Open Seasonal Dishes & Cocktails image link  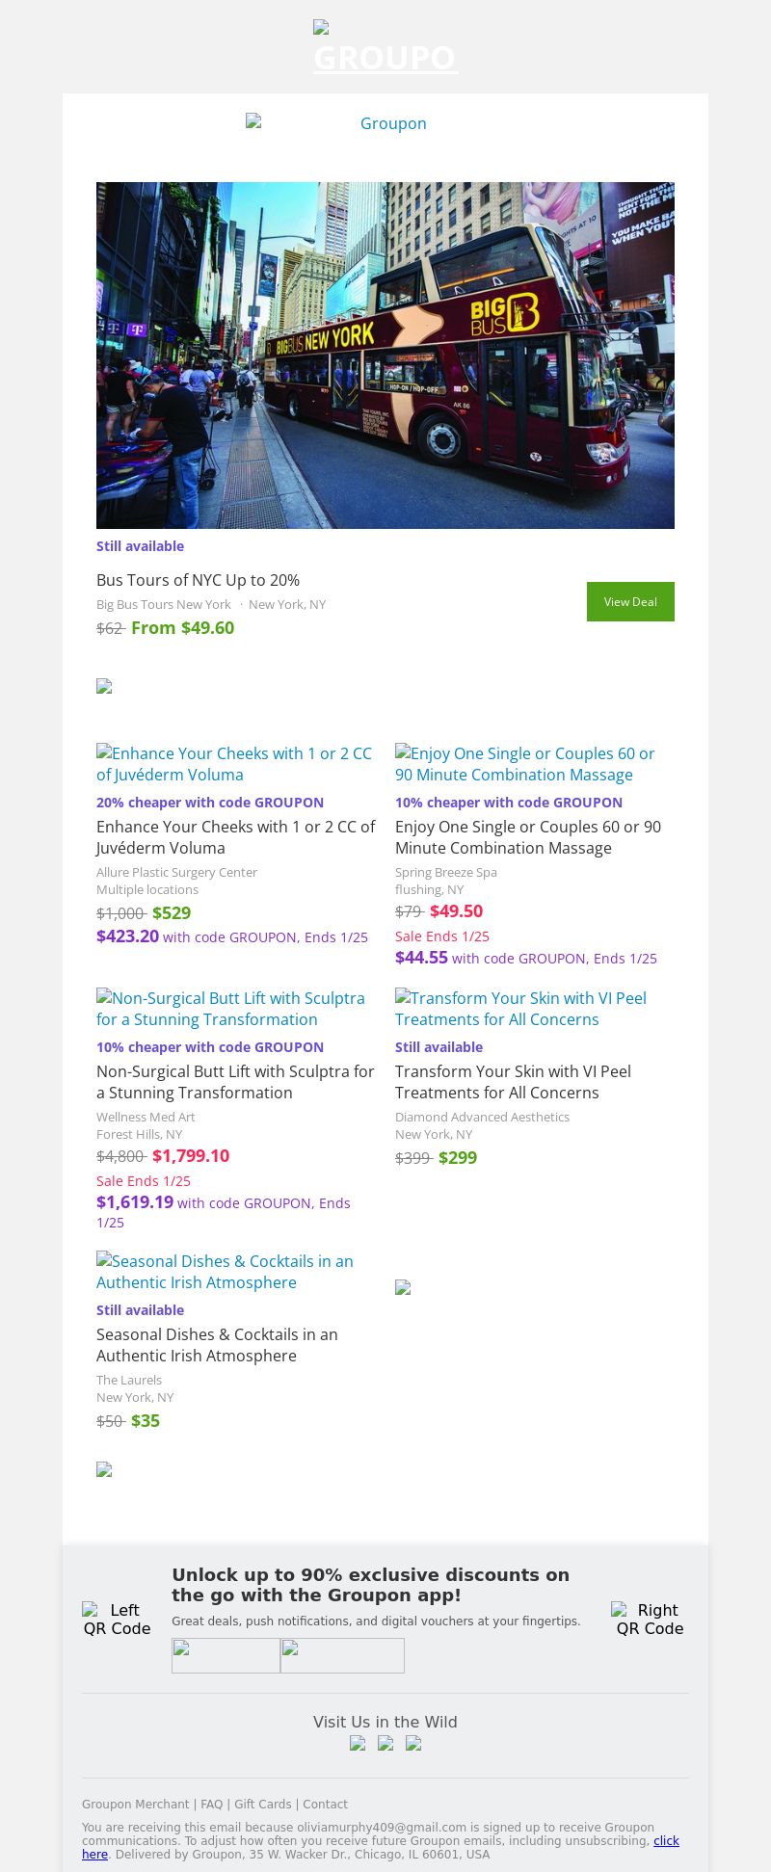pos(226,1272)
